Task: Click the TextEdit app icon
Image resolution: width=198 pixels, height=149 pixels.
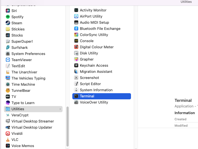Action: coord(8,66)
